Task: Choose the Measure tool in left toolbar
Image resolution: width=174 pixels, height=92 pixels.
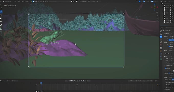Action: coord(1,29)
